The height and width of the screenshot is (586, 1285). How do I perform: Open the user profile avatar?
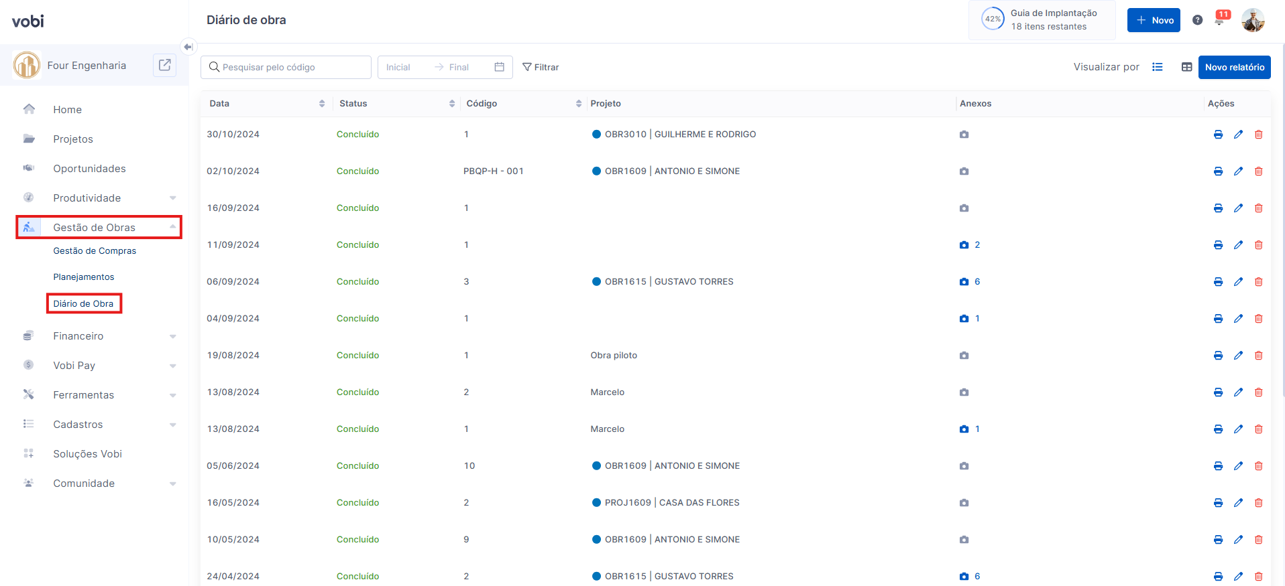pos(1253,20)
